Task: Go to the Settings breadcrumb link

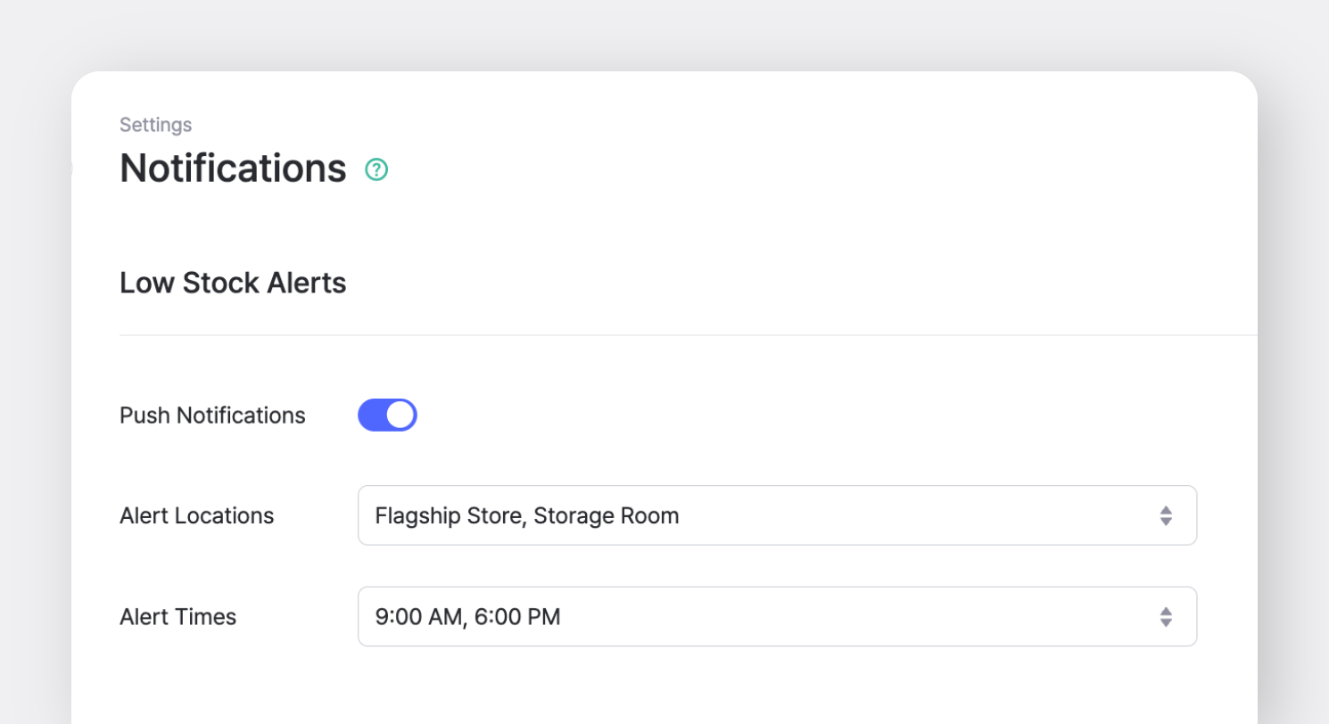Action: click(156, 125)
